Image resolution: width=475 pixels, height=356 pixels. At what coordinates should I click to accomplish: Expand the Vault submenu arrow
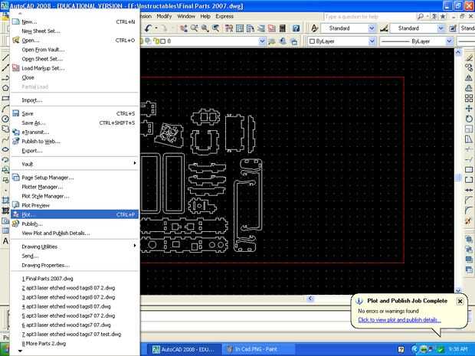135,163
